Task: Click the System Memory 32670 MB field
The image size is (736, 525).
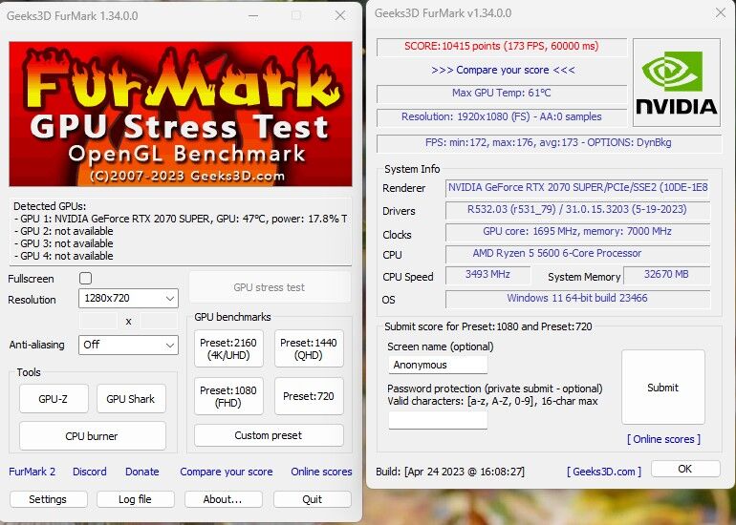Action: pyautogui.click(x=666, y=275)
